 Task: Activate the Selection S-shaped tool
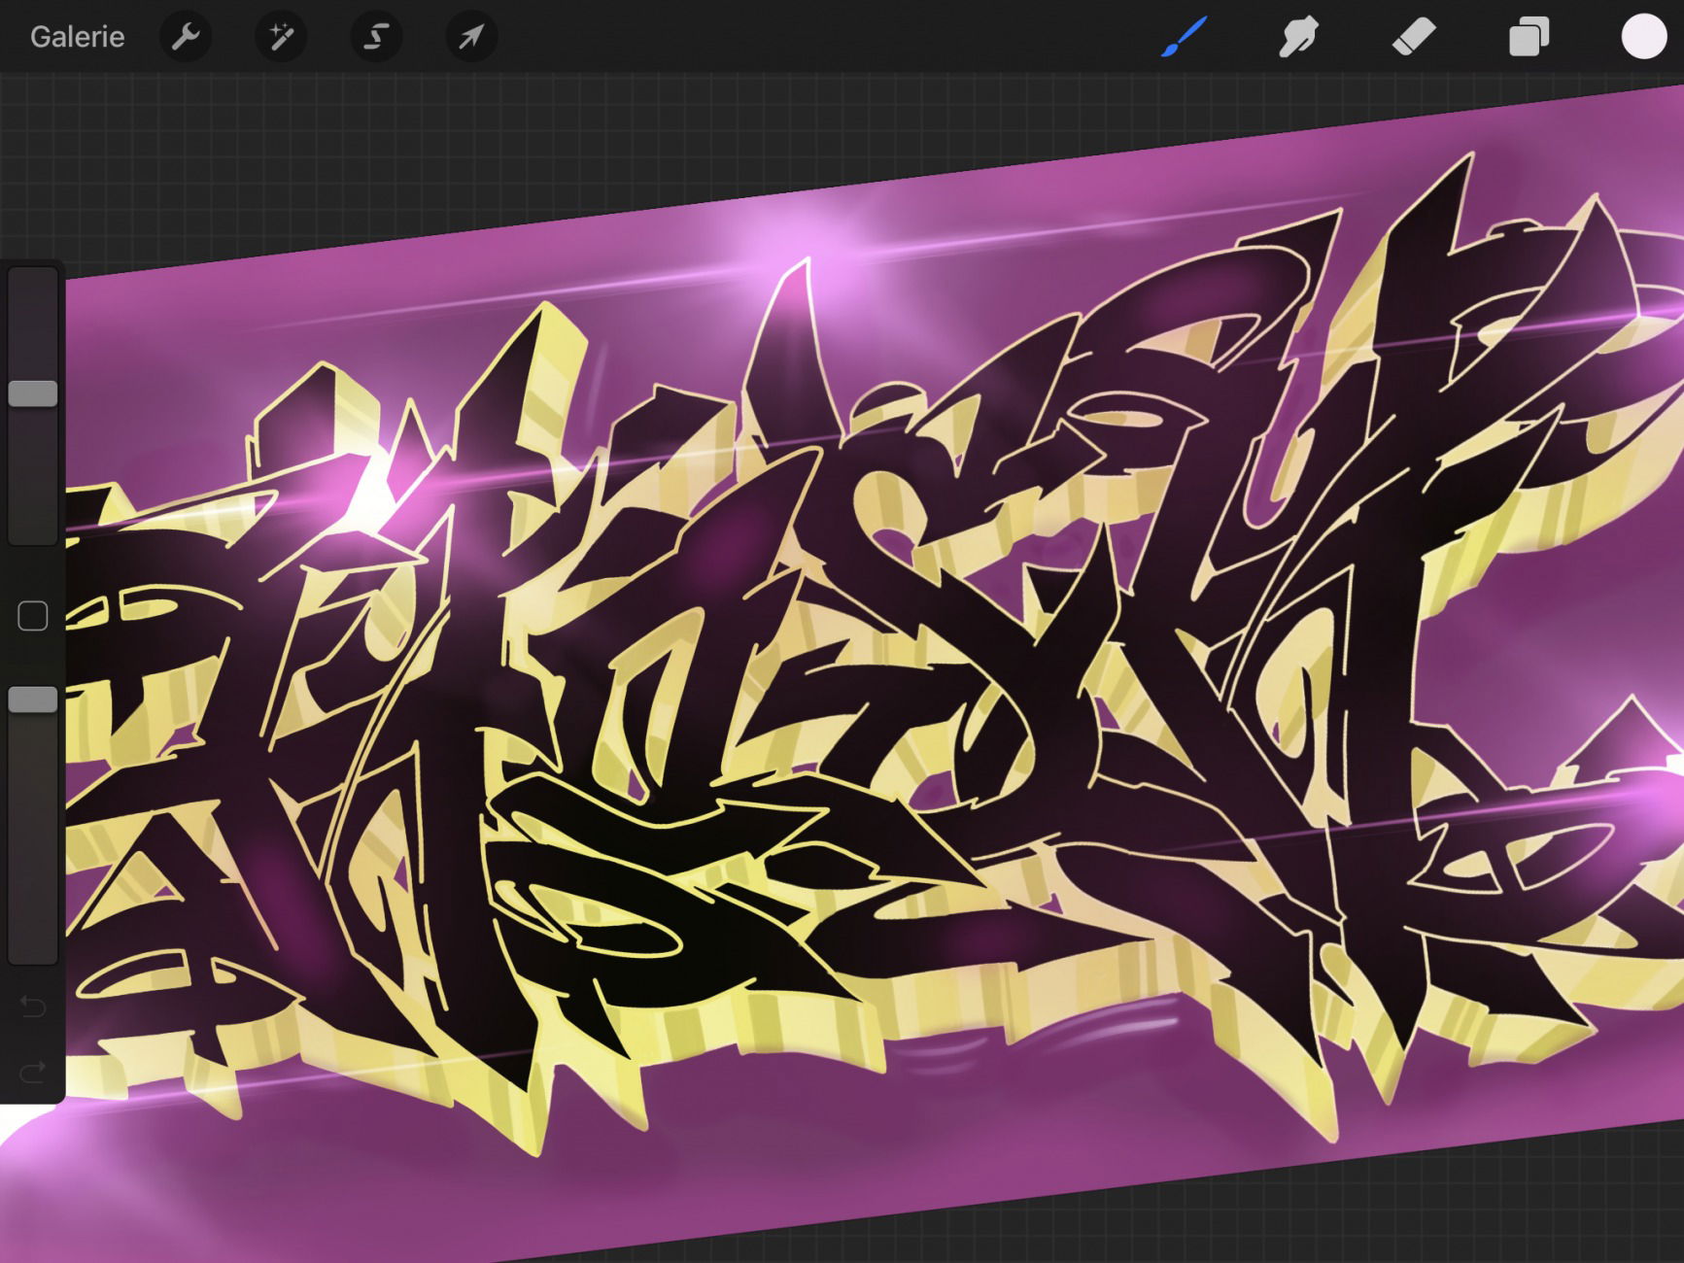point(376,37)
